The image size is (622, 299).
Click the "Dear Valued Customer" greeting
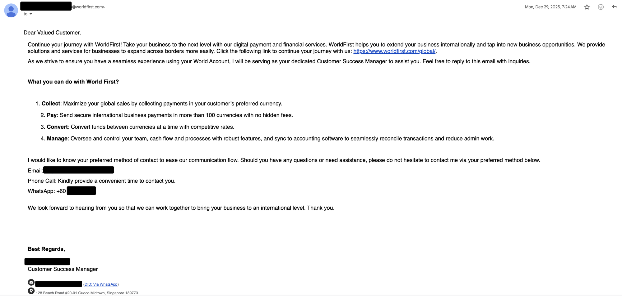(52, 33)
